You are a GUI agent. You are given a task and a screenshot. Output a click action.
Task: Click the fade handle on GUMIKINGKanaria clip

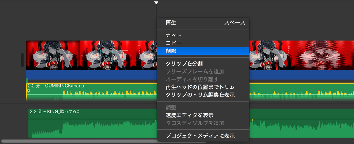click(28, 91)
